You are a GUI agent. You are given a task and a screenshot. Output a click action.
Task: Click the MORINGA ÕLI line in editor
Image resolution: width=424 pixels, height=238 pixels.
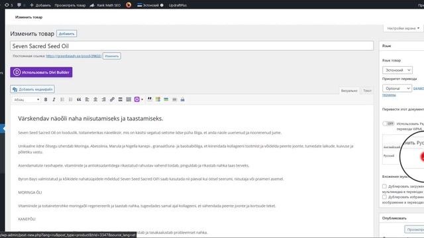tap(30, 192)
